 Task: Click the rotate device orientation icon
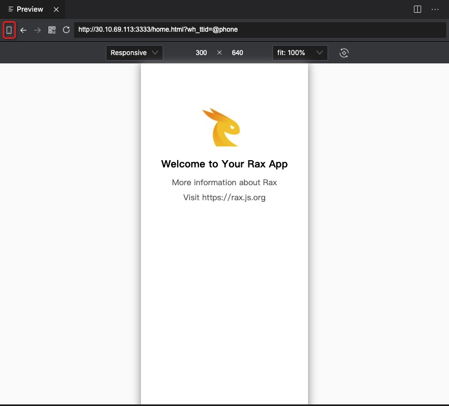pos(344,53)
